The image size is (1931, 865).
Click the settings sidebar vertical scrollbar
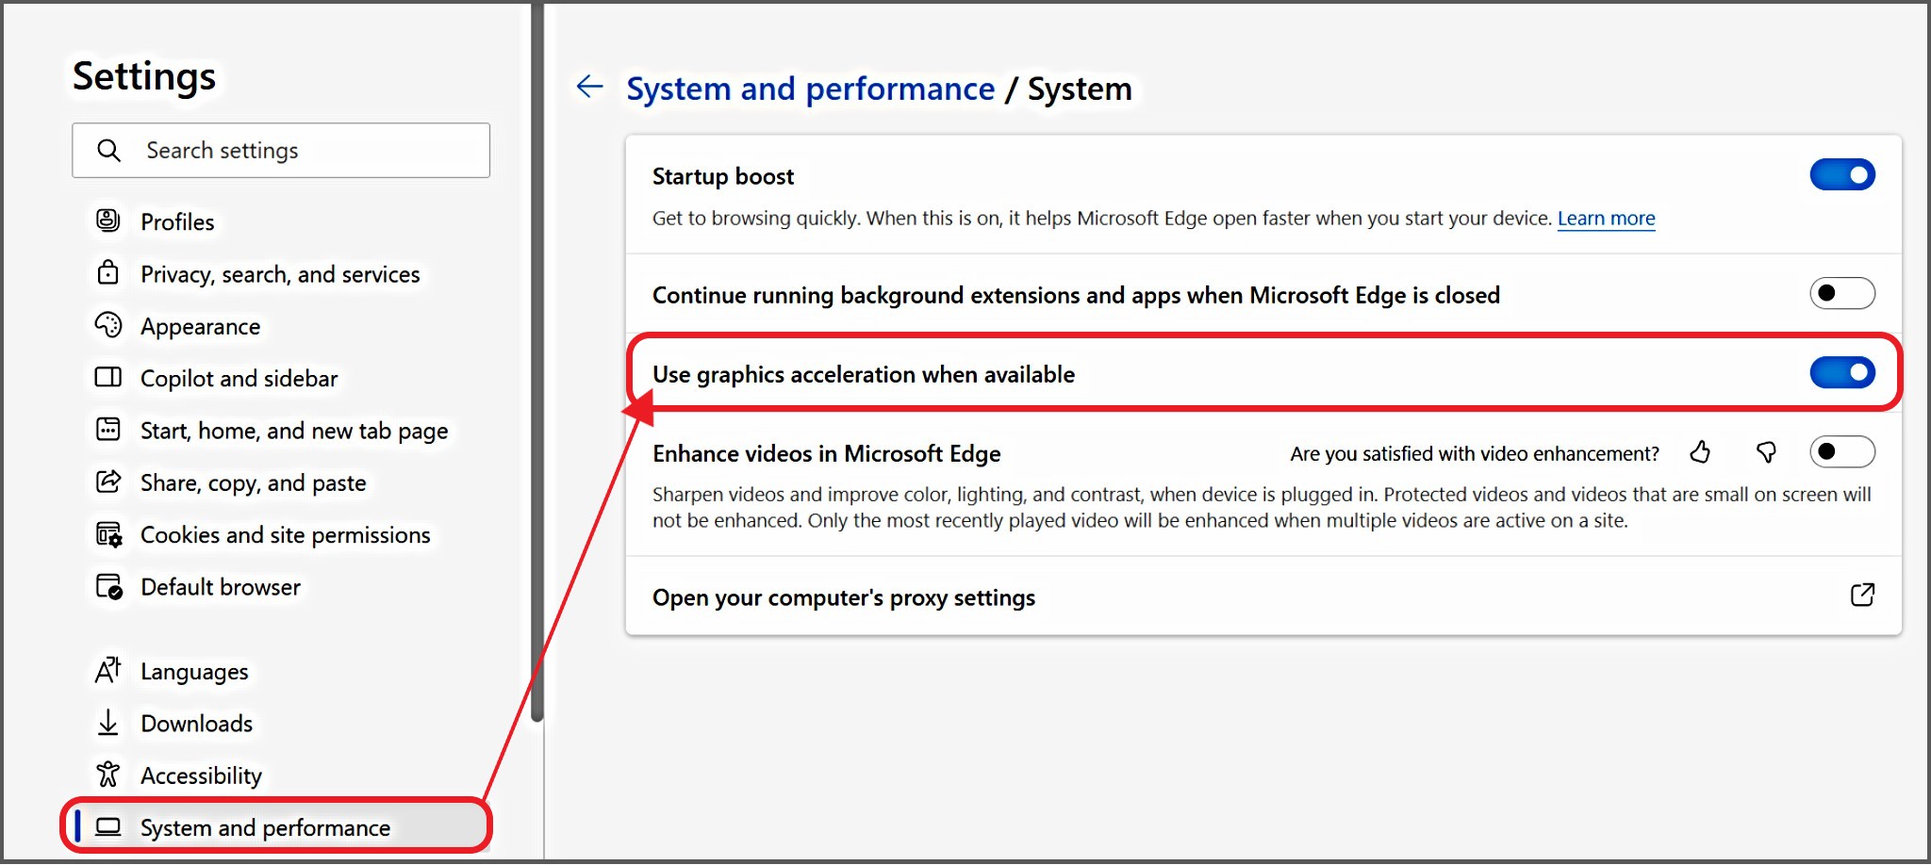(537, 377)
